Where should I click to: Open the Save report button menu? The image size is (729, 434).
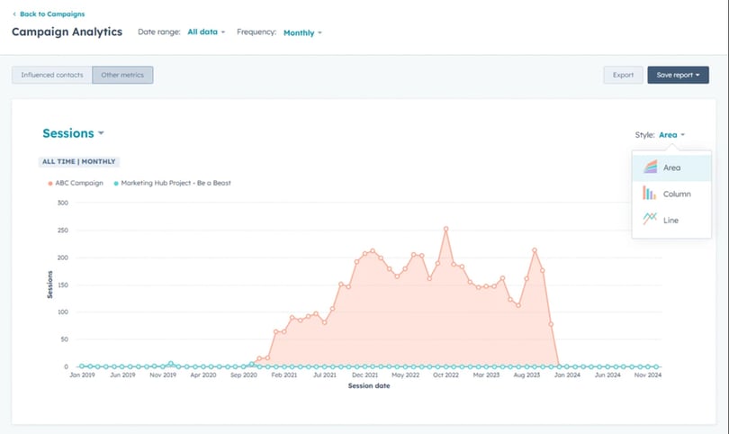coord(678,75)
